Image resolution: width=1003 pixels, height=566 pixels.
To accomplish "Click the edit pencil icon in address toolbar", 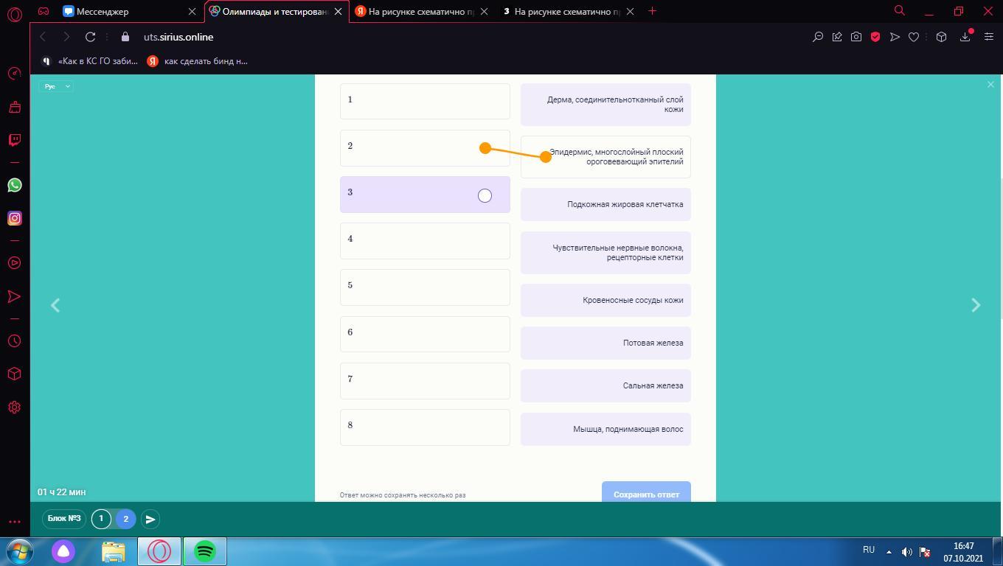I will pyautogui.click(x=837, y=37).
